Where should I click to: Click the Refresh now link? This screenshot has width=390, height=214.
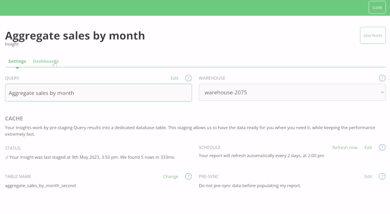click(x=345, y=147)
